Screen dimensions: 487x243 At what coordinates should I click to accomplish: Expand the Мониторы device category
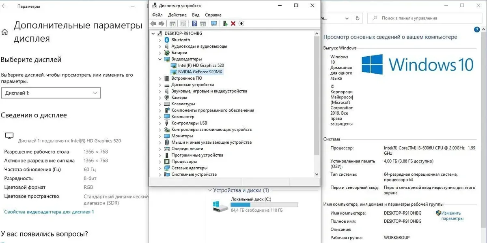[x=160, y=136]
